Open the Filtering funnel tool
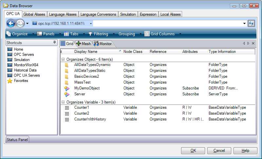 coord(90,34)
